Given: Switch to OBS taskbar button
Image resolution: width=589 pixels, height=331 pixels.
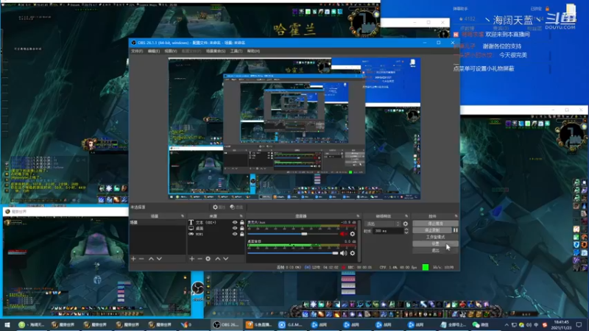Looking at the screenshot, I should [x=227, y=324].
